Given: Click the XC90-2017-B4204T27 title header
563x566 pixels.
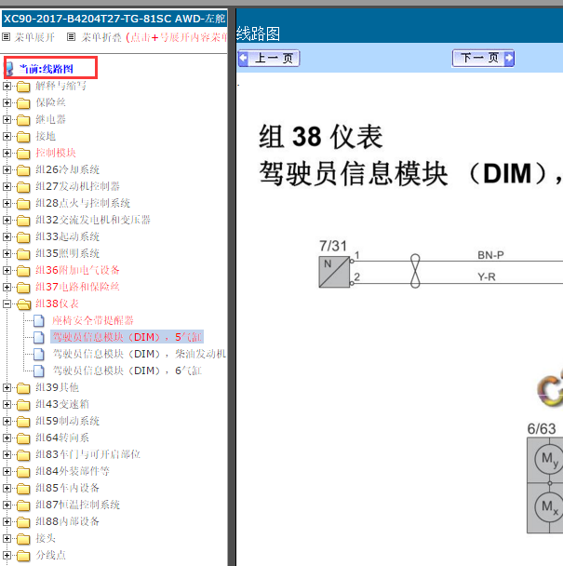Looking at the screenshot, I should tap(114, 19).
